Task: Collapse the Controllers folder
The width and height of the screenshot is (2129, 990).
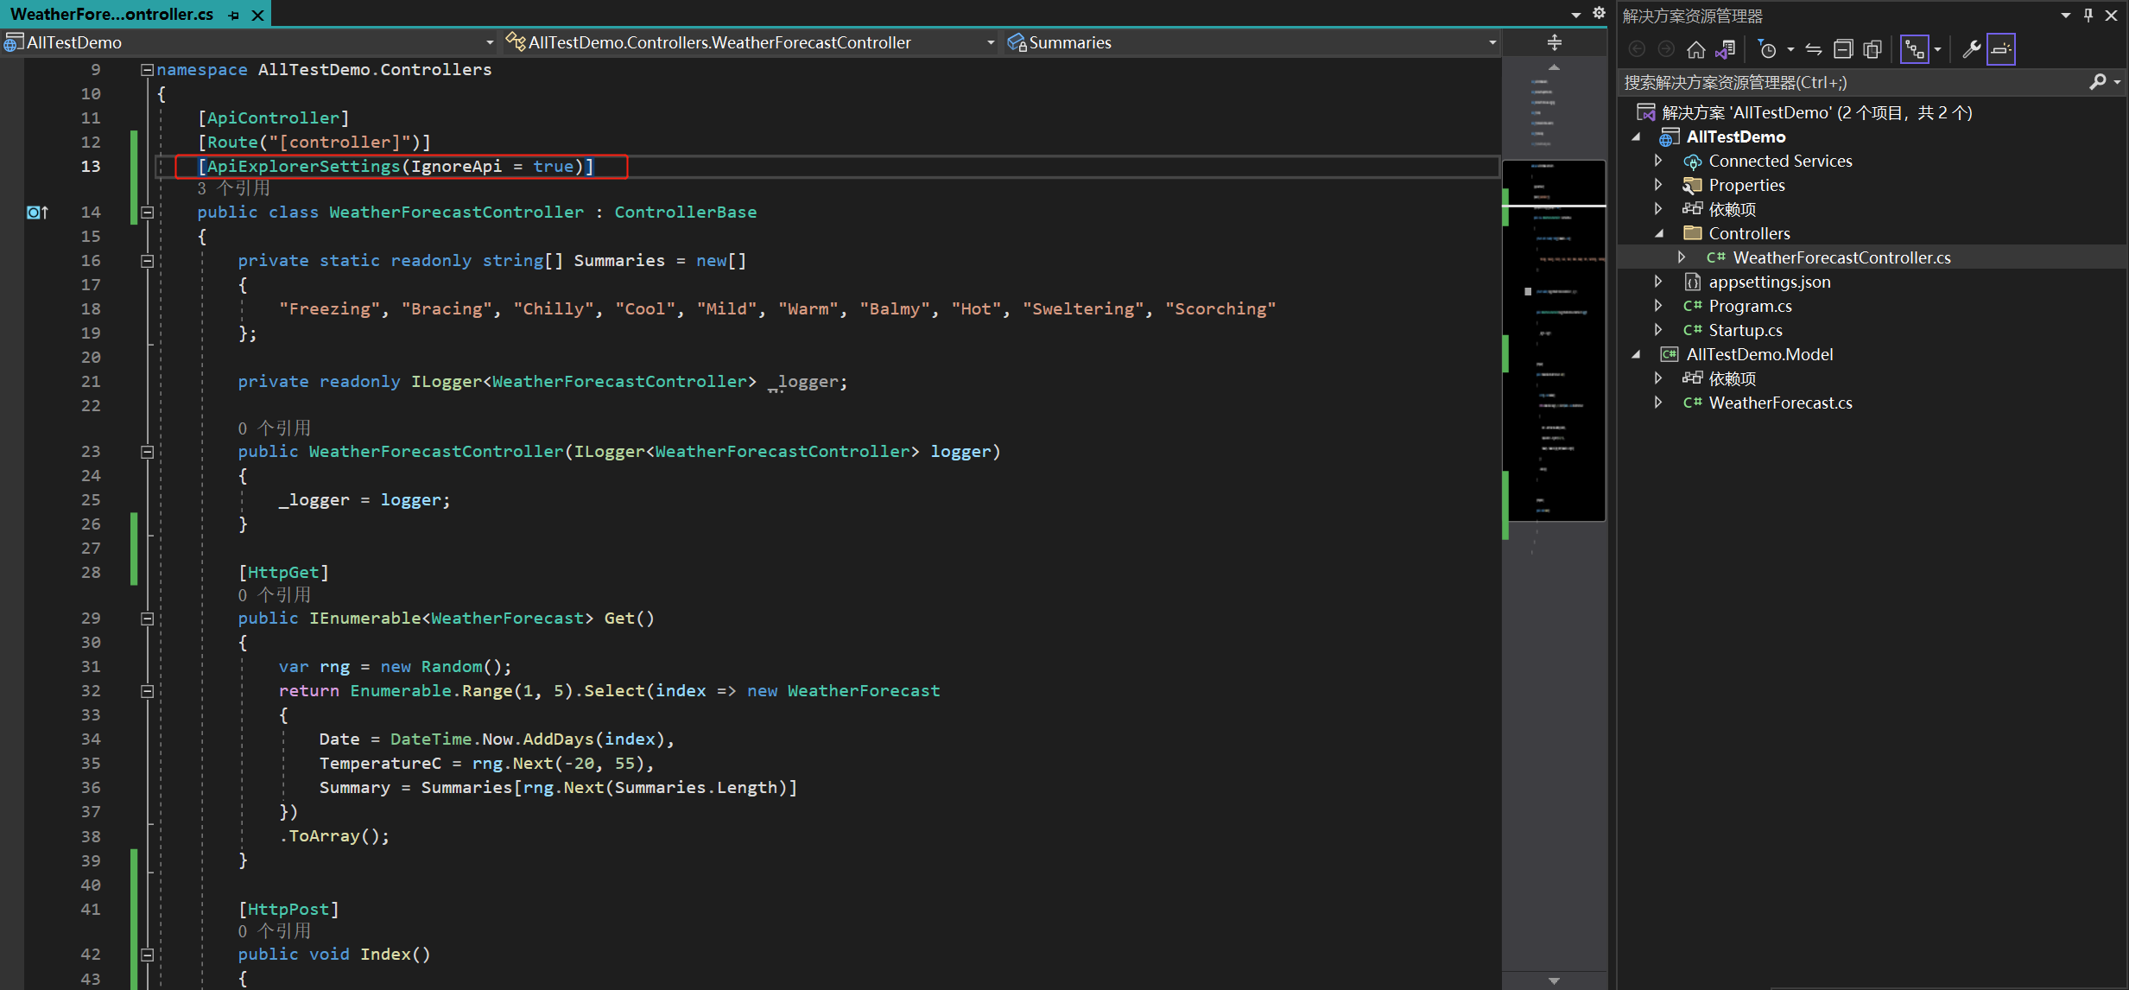Action: pyautogui.click(x=1658, y=233)
